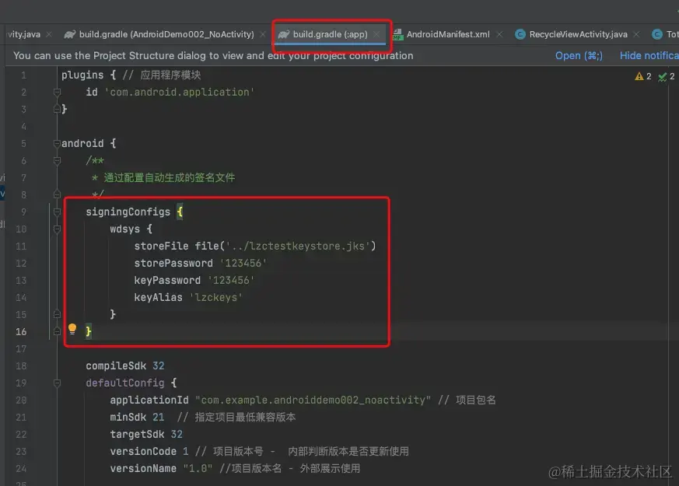Click the applicationId string value

(313, 400)
